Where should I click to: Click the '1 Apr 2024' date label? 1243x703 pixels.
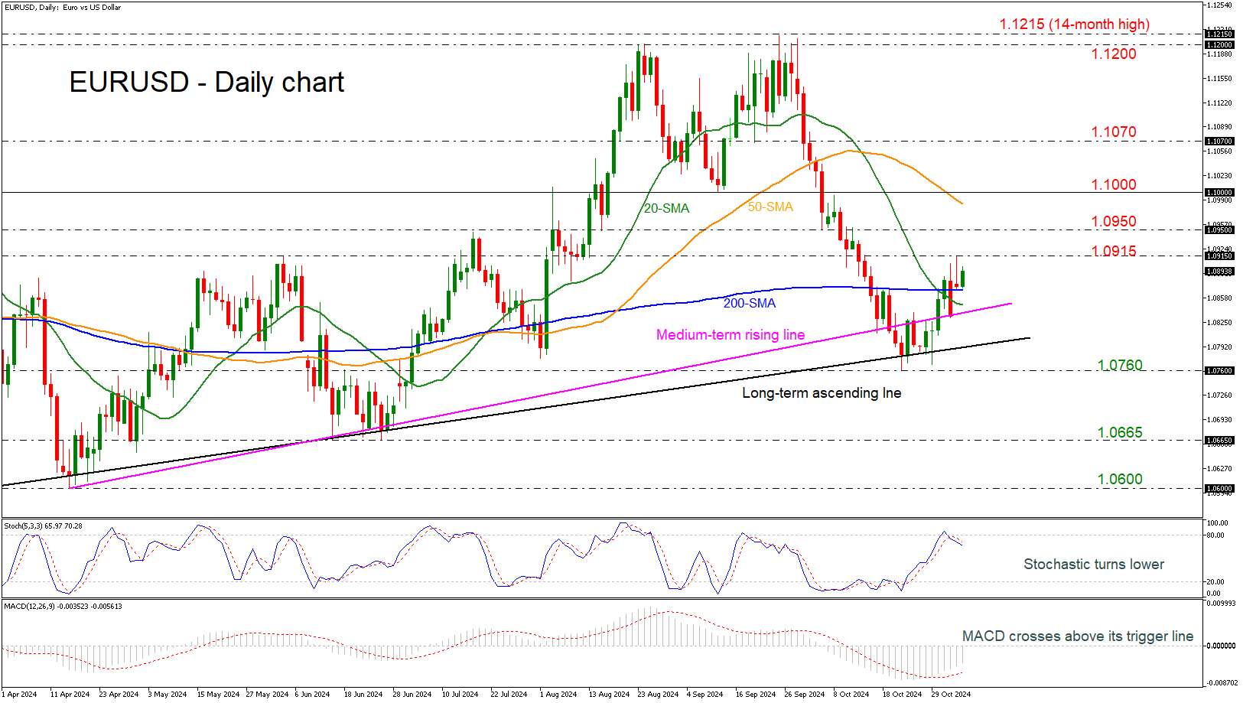19,695
